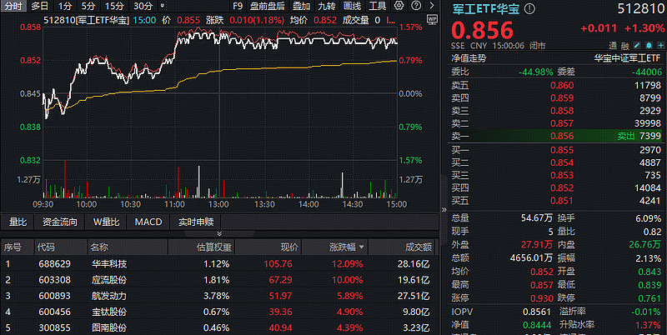Open more timeframes dropdown arrow
Viewport: 667px width, 335px height.
162,6
